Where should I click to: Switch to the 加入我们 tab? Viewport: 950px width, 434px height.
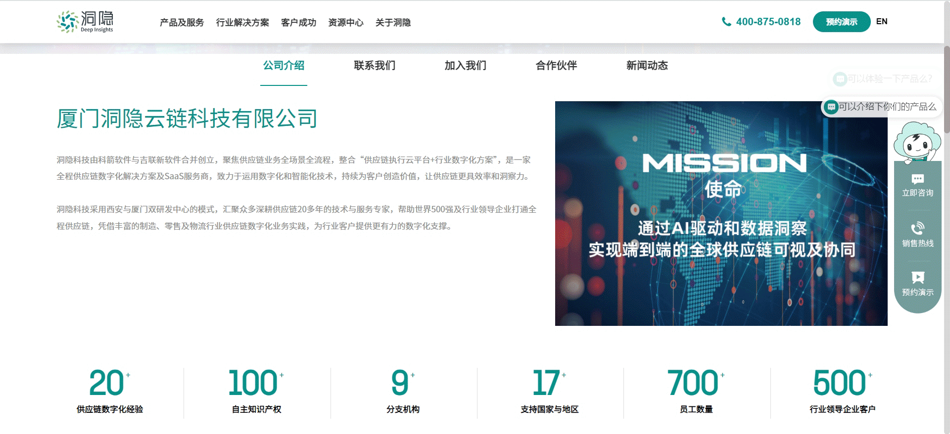(x=465, y=66)
